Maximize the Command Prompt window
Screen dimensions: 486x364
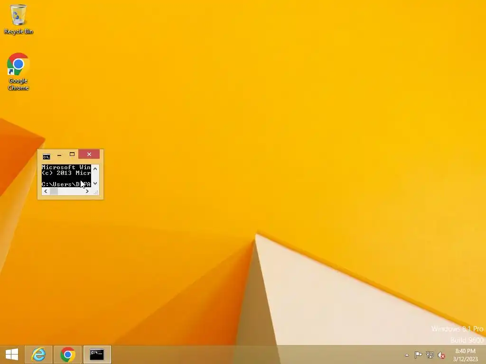click(x=72, y=154)
